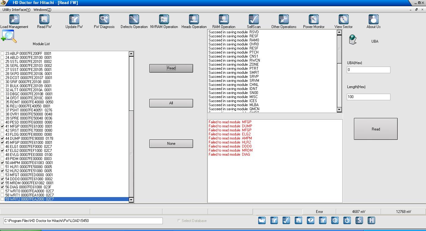Click the Length(Hex) input field
Viewport: 426px width, 231px height.
click(368, 97)
